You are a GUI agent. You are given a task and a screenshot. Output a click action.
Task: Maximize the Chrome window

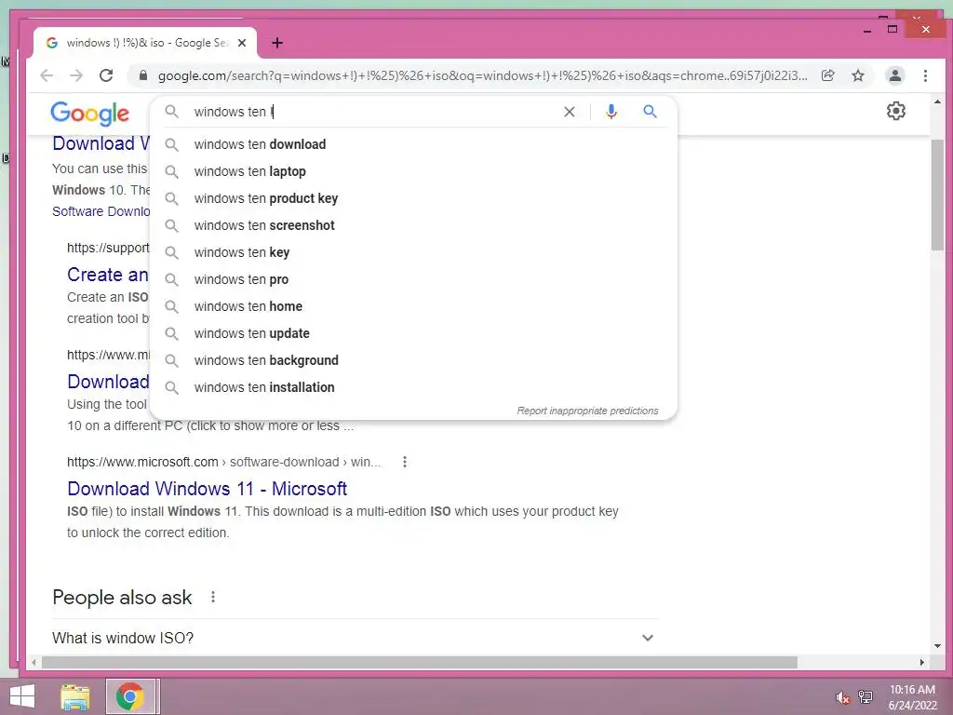pyautogui.click(x=893, y=29)
